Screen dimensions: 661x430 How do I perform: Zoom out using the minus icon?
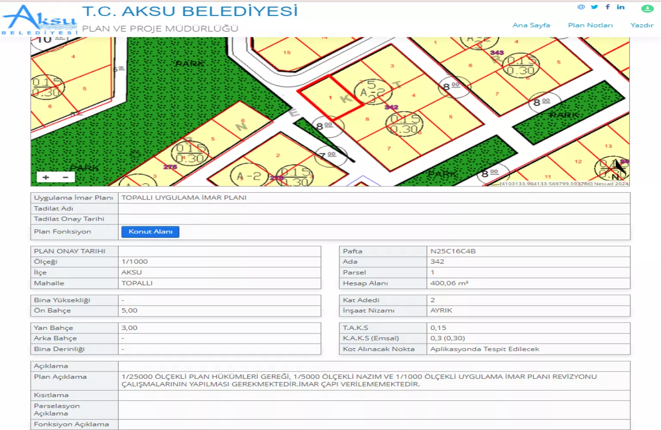[65, 177]
